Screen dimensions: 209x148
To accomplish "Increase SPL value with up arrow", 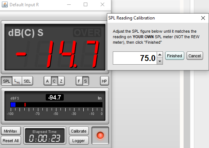I will [160, 55].
